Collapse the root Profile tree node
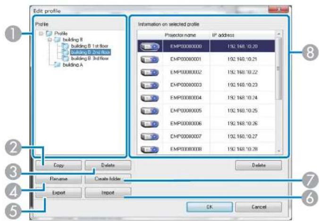Image resolution: width=319 pixels, height=221 pixels. pos(41,33)
